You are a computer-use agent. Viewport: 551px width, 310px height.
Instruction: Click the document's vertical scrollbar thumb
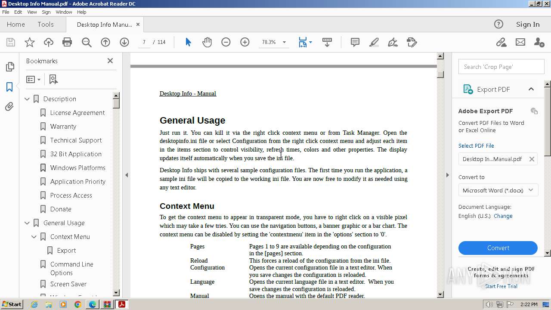point(440,74)
